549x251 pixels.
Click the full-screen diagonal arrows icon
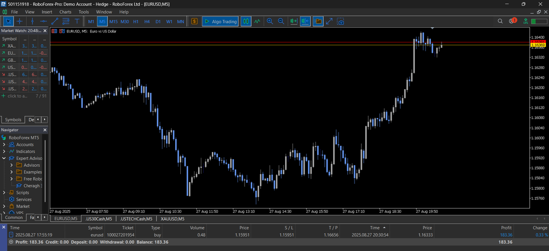click(x=329, y=21)
